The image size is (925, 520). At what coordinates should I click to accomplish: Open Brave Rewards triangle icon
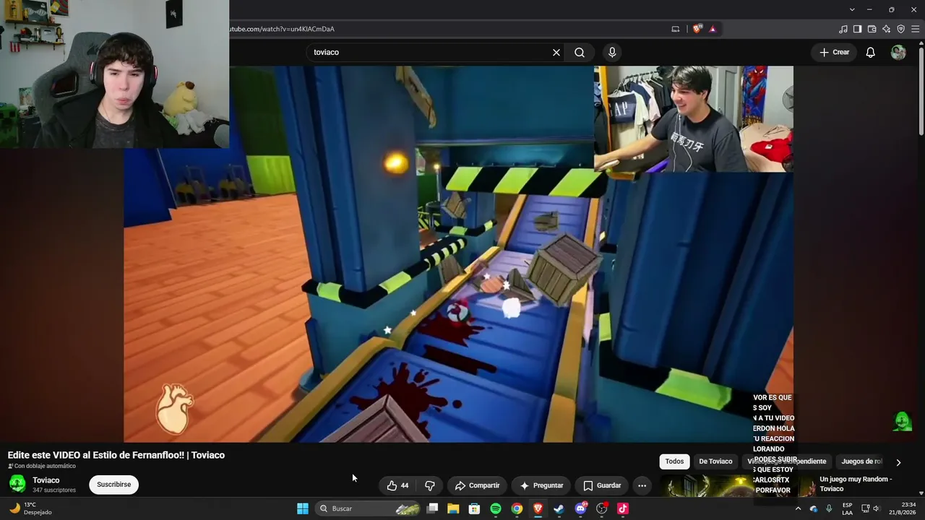713,29
